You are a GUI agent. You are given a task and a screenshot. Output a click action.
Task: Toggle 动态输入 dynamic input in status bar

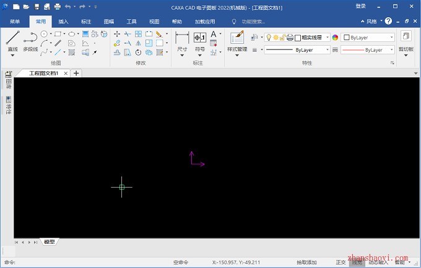(x=378, y=262)
